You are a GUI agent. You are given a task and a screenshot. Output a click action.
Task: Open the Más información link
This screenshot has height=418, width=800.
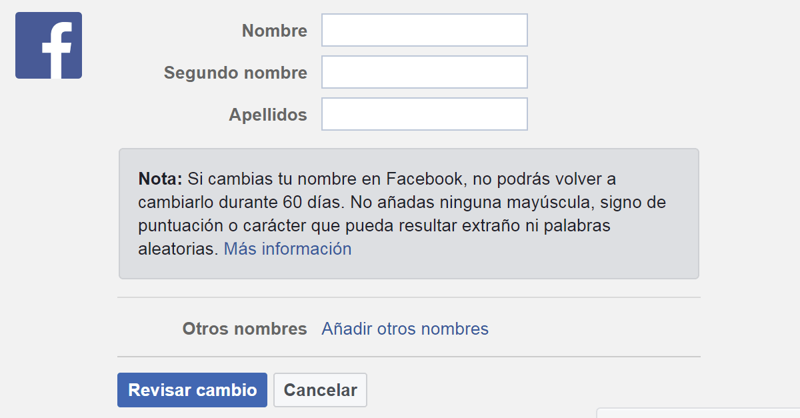click(x=287, y=249)
